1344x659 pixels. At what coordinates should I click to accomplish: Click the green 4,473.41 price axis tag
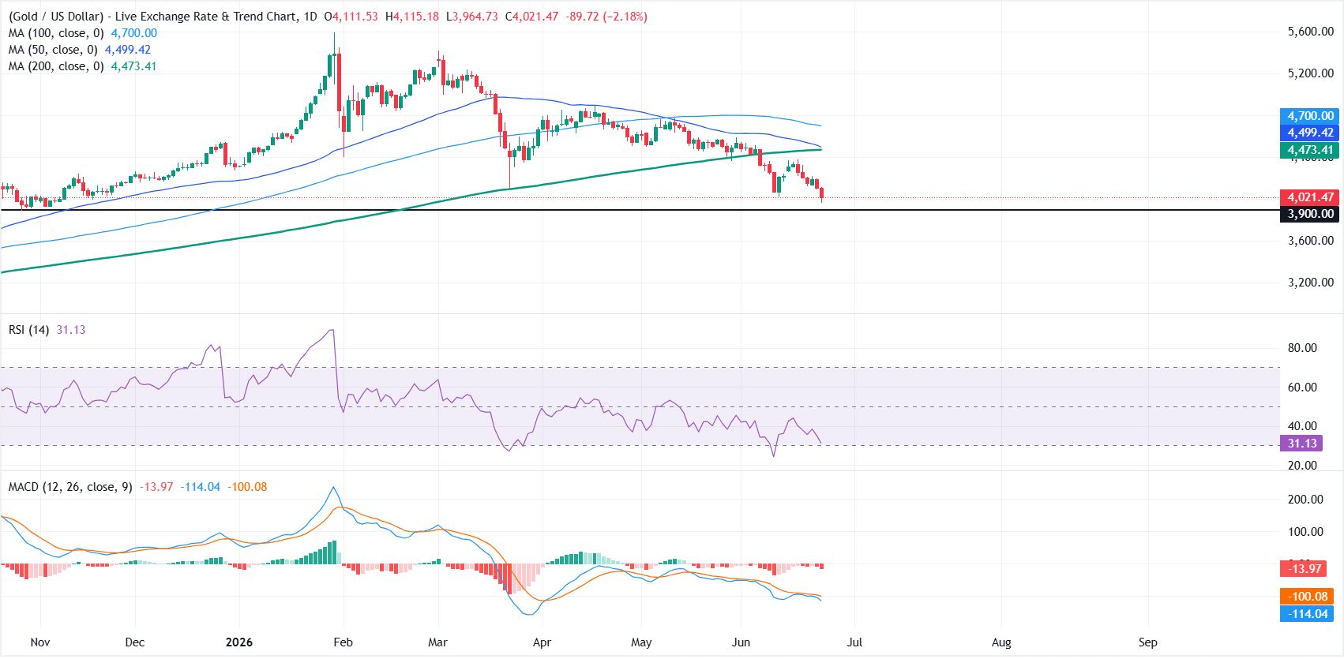click(x=1309, y=150)
